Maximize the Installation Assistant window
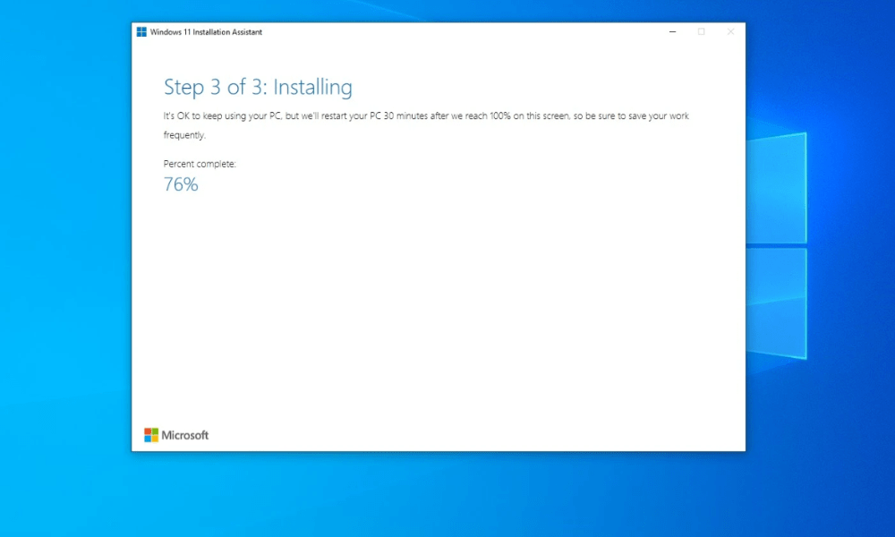The image size is (895, 537). coord(702,31)
